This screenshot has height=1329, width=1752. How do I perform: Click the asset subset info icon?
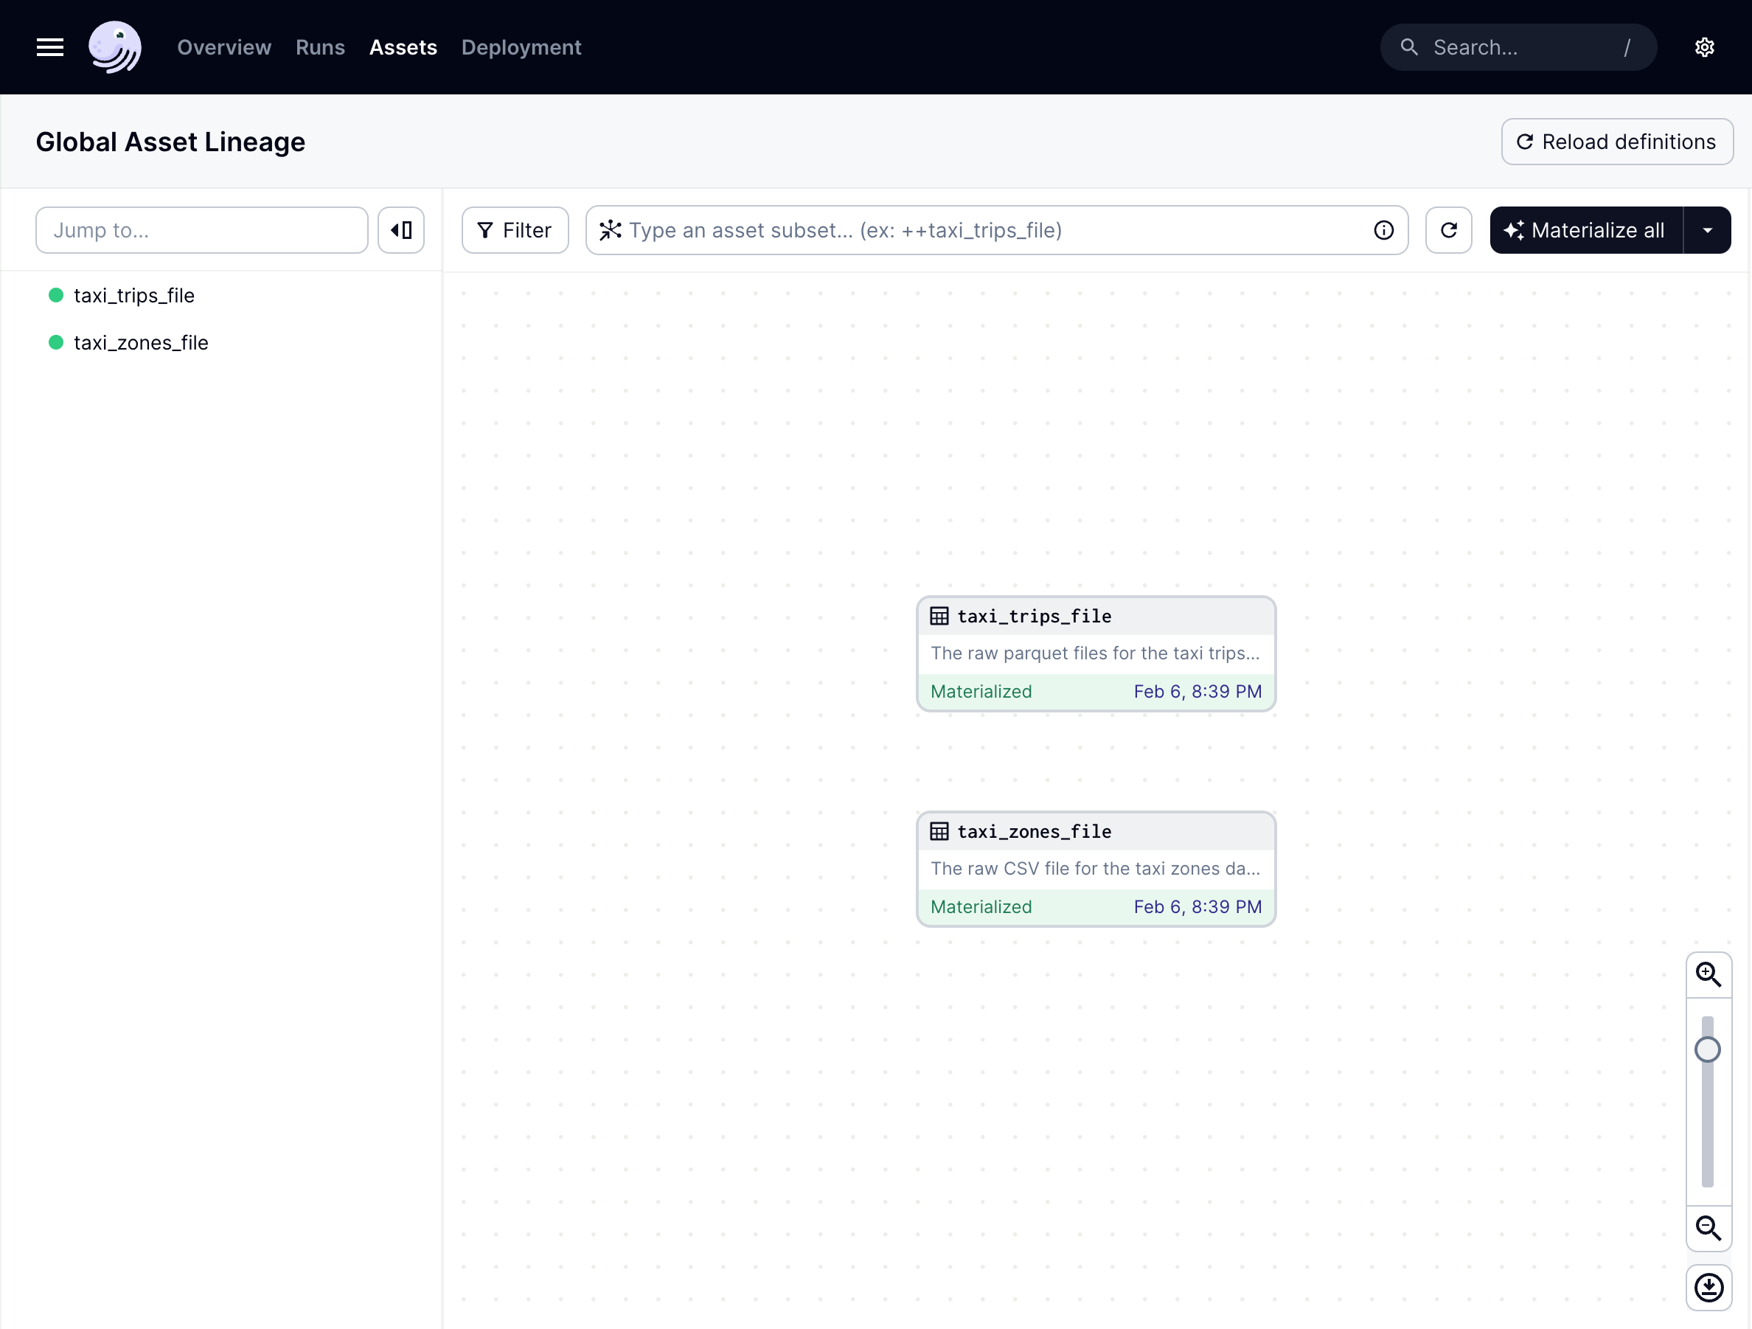(1384, 231)
